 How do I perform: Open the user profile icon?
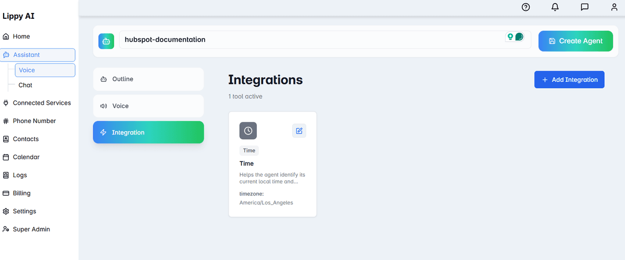(614, 7)
